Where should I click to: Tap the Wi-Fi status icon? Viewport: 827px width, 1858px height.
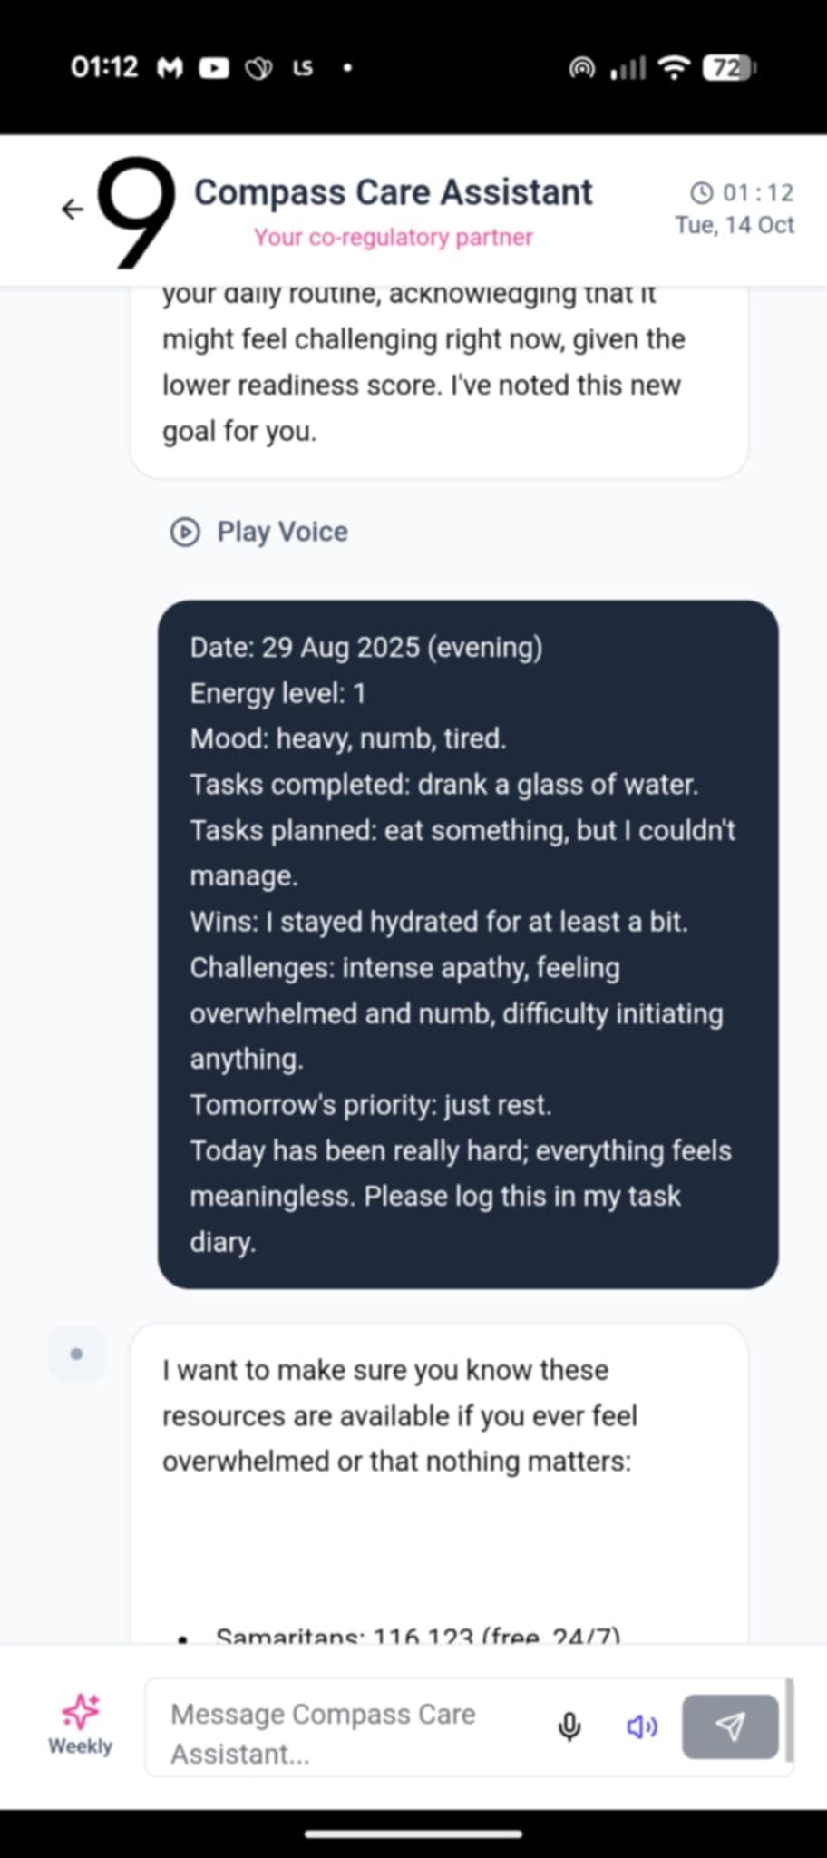674,68
